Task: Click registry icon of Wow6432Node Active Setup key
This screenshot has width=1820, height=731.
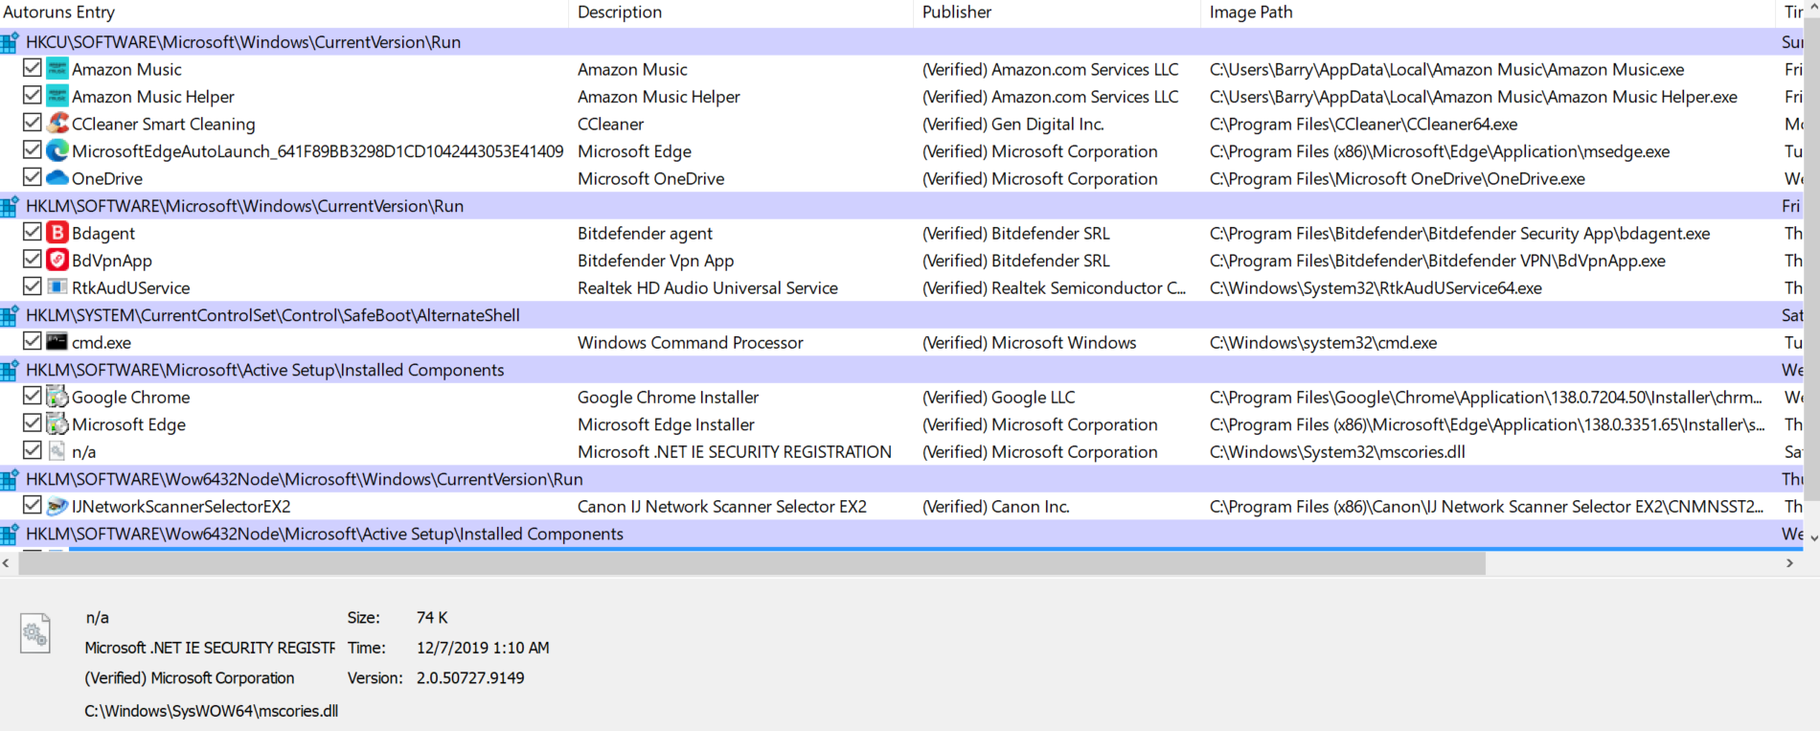Action: pos(10,534)
